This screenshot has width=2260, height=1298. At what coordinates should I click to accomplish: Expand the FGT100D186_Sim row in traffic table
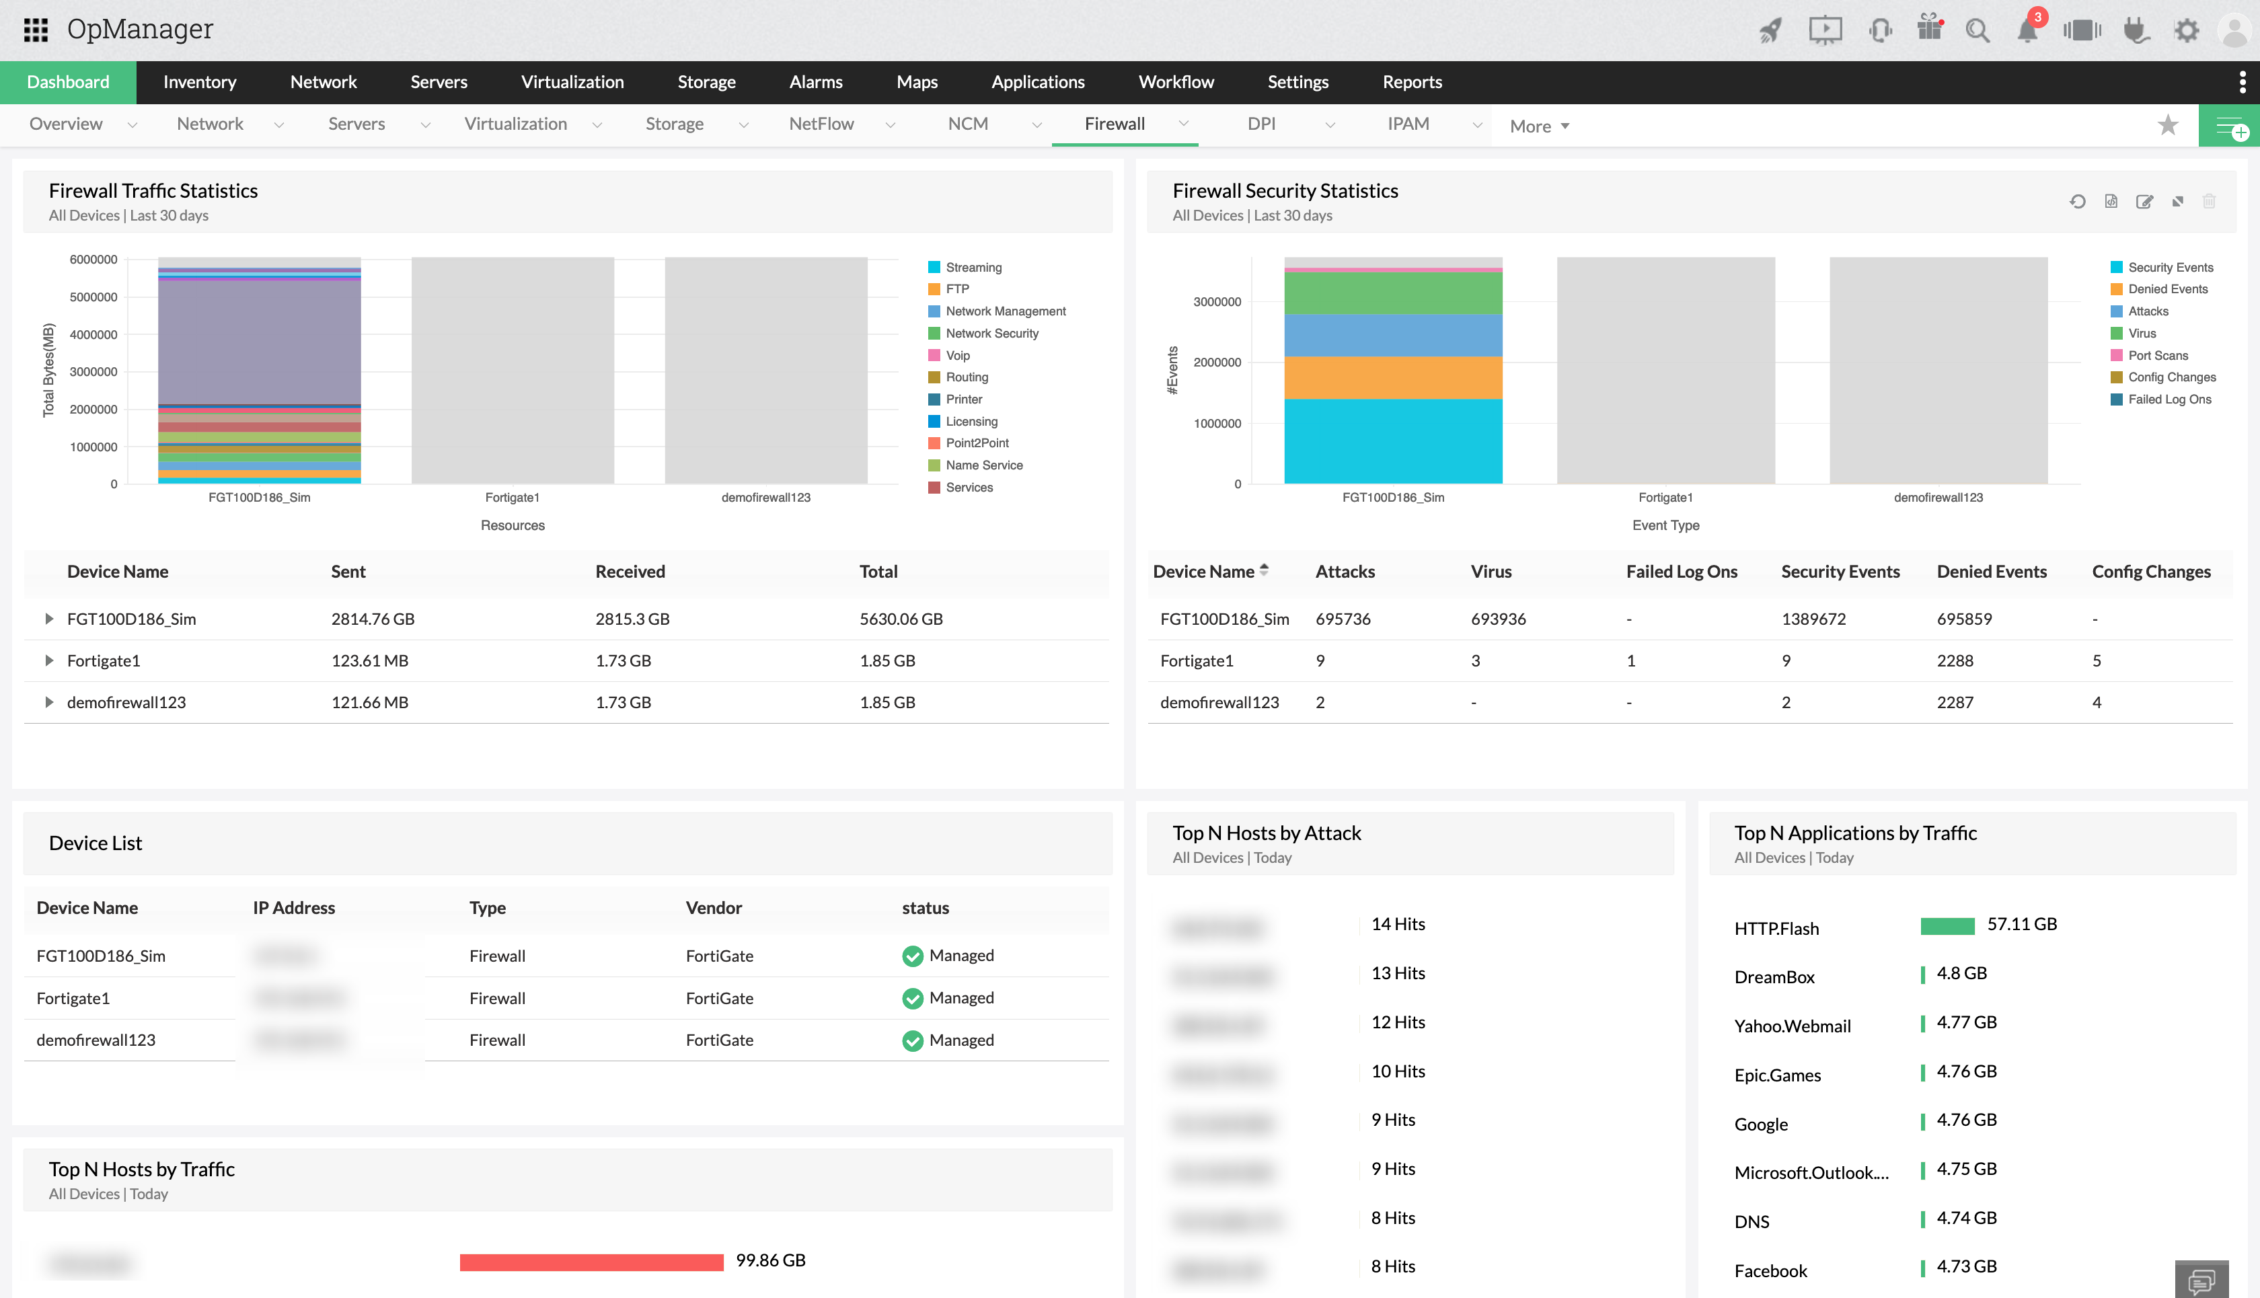pos(49,619)
